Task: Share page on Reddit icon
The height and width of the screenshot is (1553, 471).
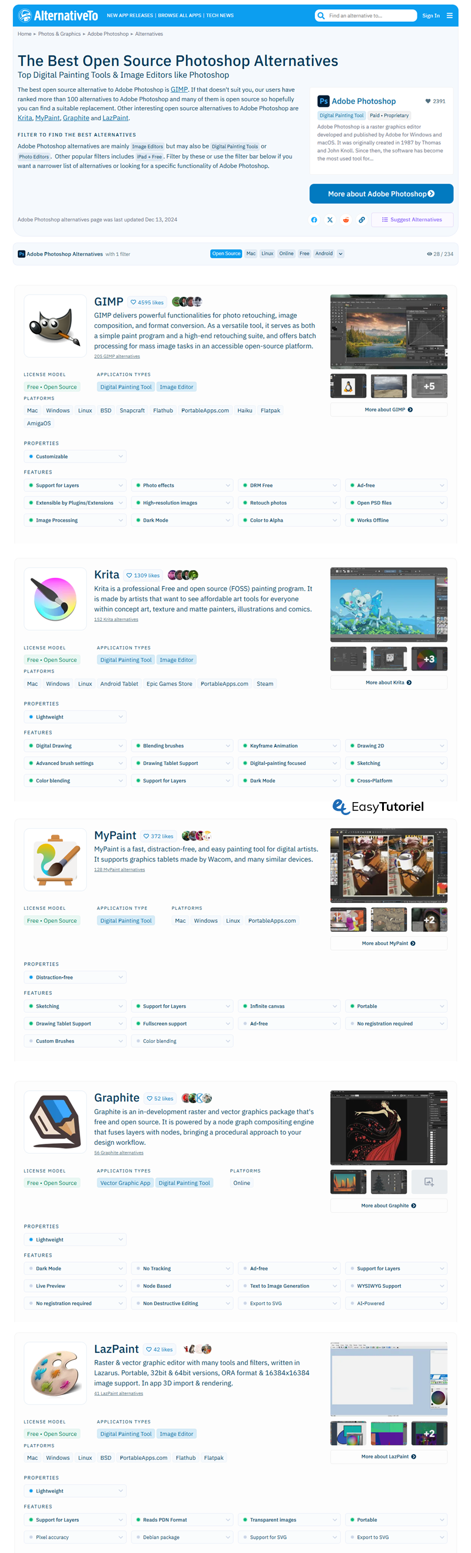Action: pos(346,220)
